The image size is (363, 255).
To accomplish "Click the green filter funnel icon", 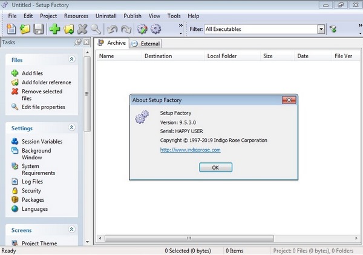I will (x=333, y=29).
